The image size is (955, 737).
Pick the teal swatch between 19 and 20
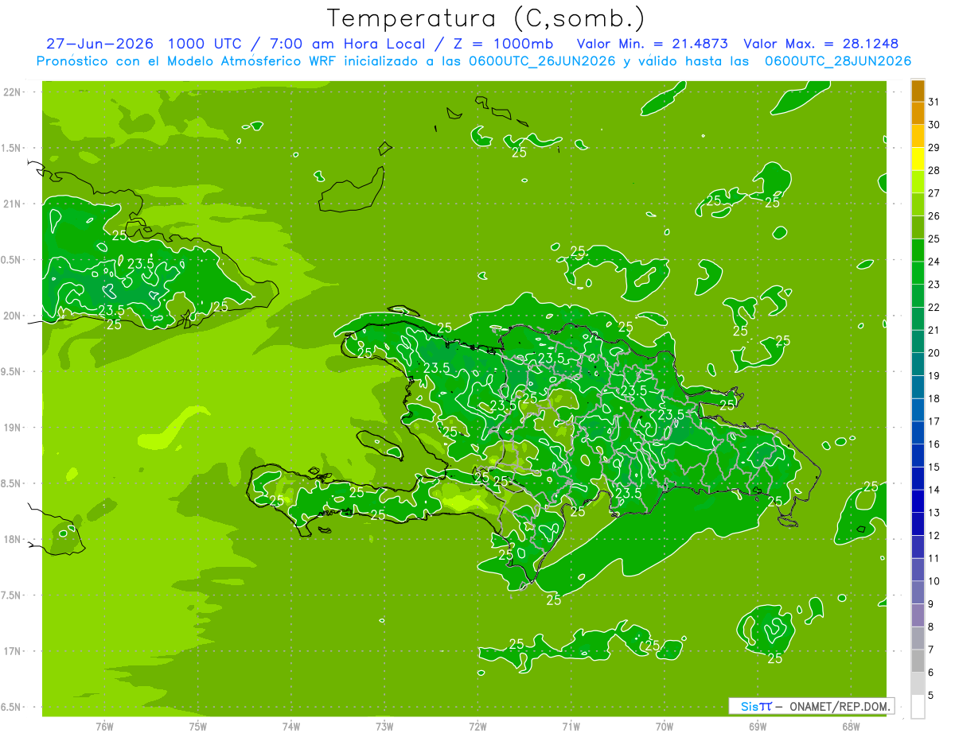click(x=918, y=364)
